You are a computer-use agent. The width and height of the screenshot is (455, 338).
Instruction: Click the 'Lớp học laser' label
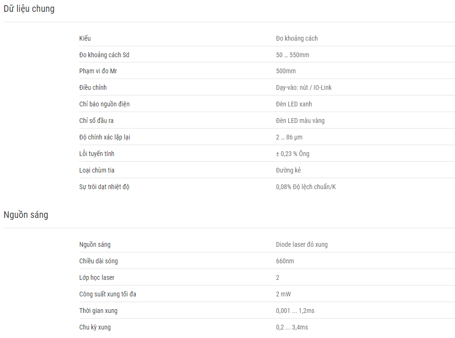click(x=96, y=277)
